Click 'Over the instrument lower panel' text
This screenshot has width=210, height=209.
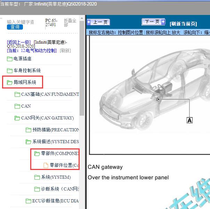click(x=128, y=177)
